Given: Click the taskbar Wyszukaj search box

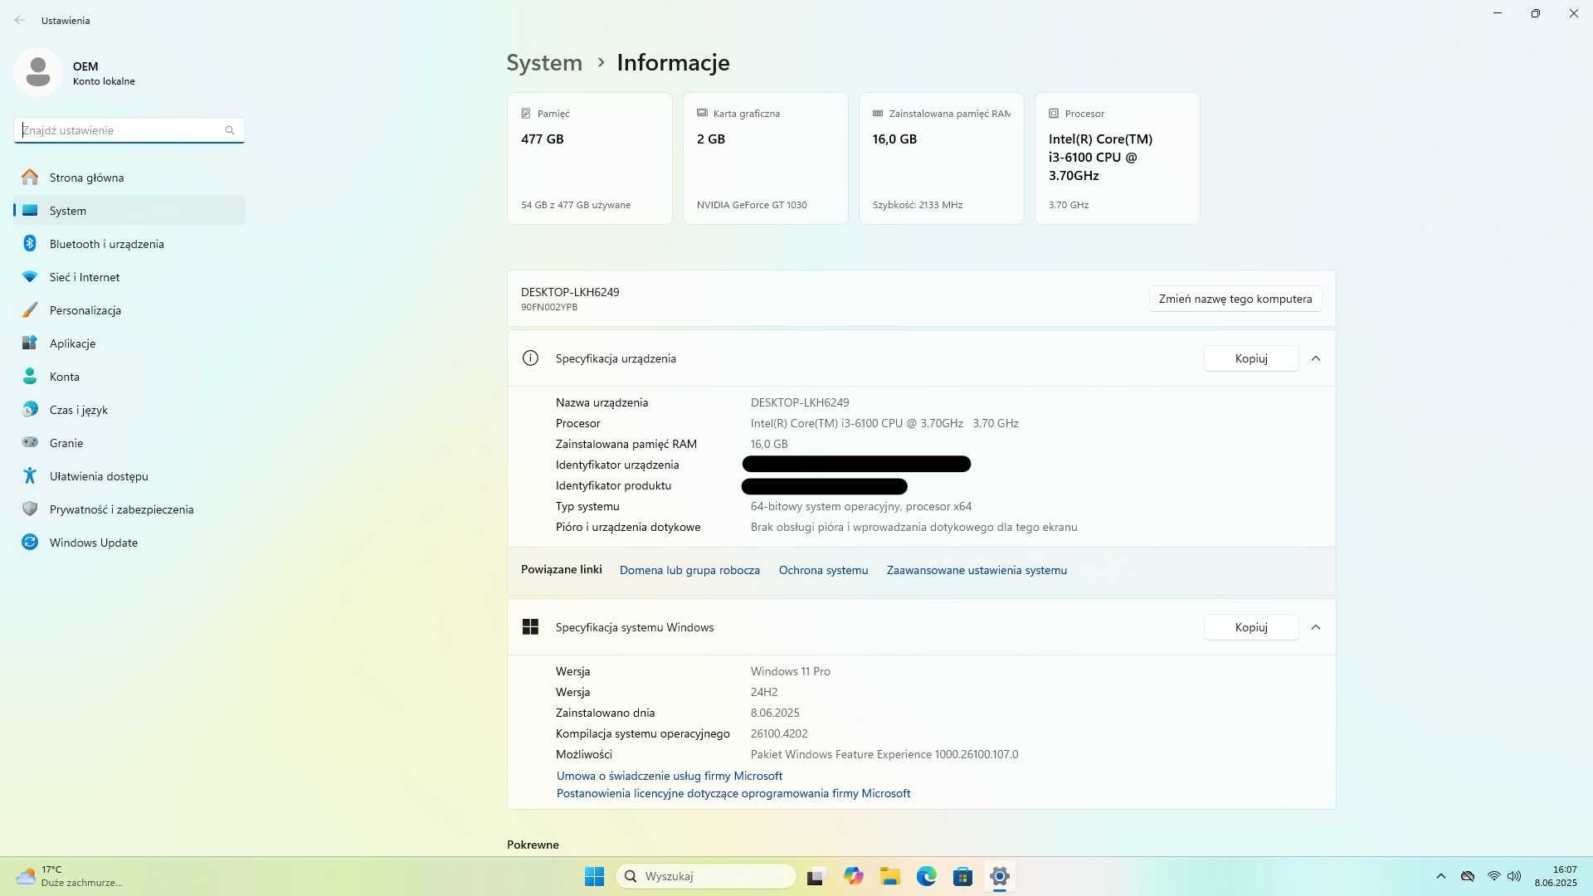Looking at the screenshot, I should 706,876.
